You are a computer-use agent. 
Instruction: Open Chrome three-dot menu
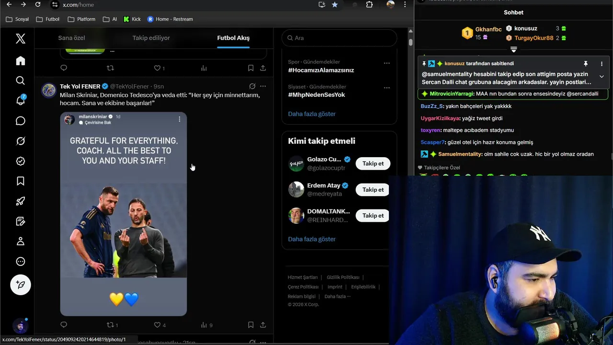coord(405,4)
